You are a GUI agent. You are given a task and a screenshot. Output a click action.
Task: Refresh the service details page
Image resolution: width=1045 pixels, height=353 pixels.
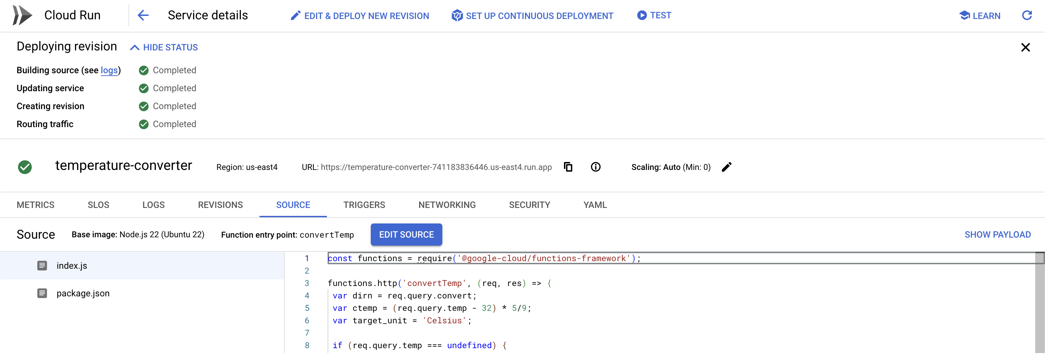click(1027, 16)
